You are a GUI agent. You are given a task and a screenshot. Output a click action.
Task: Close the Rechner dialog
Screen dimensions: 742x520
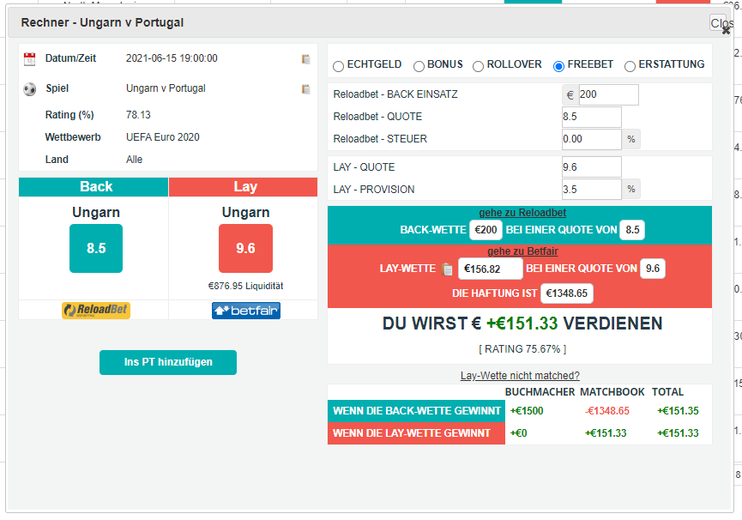pos(722,25)
